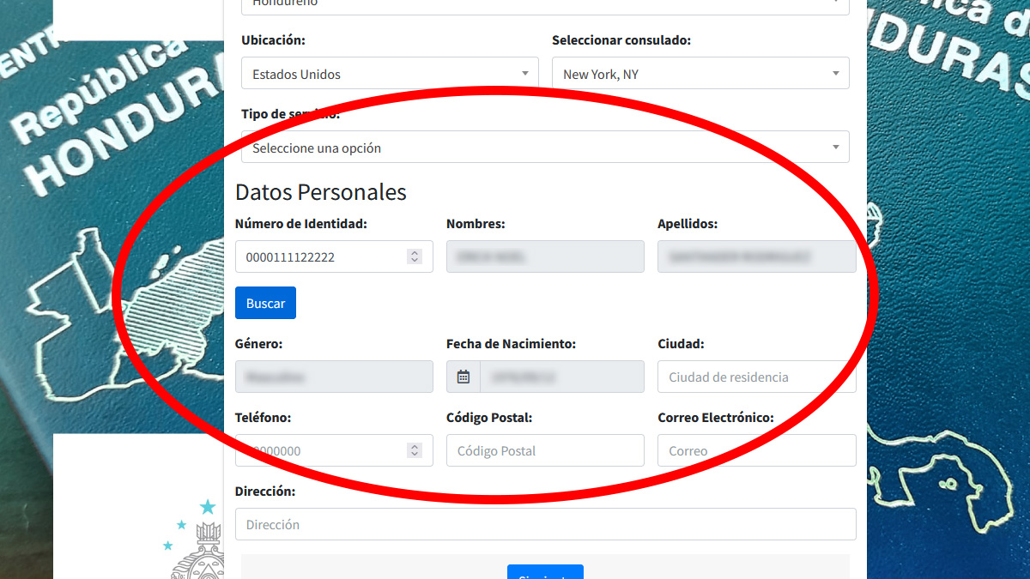Image resolution: width=1030 pixels, height=579 pixels.
Task: Click the chevron on the Ubicación dropdown
Action: [524, 73]
